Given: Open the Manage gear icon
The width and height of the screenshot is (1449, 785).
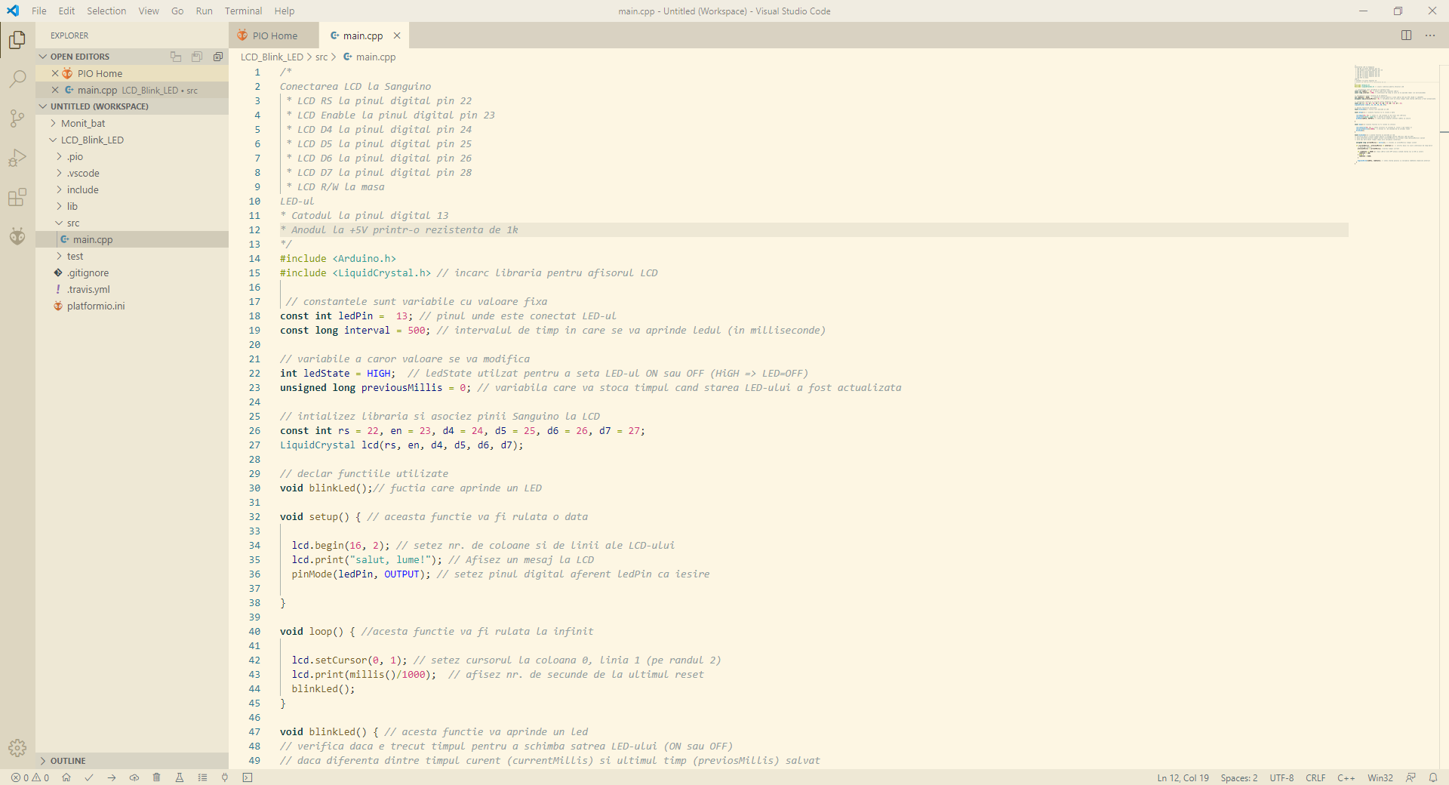Looking at the screenshot, I should 17,748.
